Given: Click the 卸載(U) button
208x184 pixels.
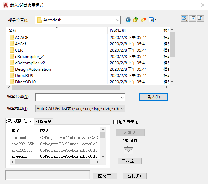Looking at the screenshot, I should pos(130,132).
